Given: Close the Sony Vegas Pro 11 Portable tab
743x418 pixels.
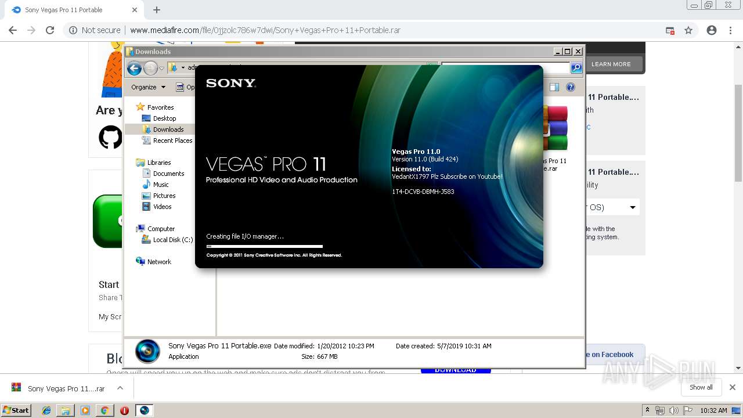Looking at the screenshot, I should (x=135, y=10).
